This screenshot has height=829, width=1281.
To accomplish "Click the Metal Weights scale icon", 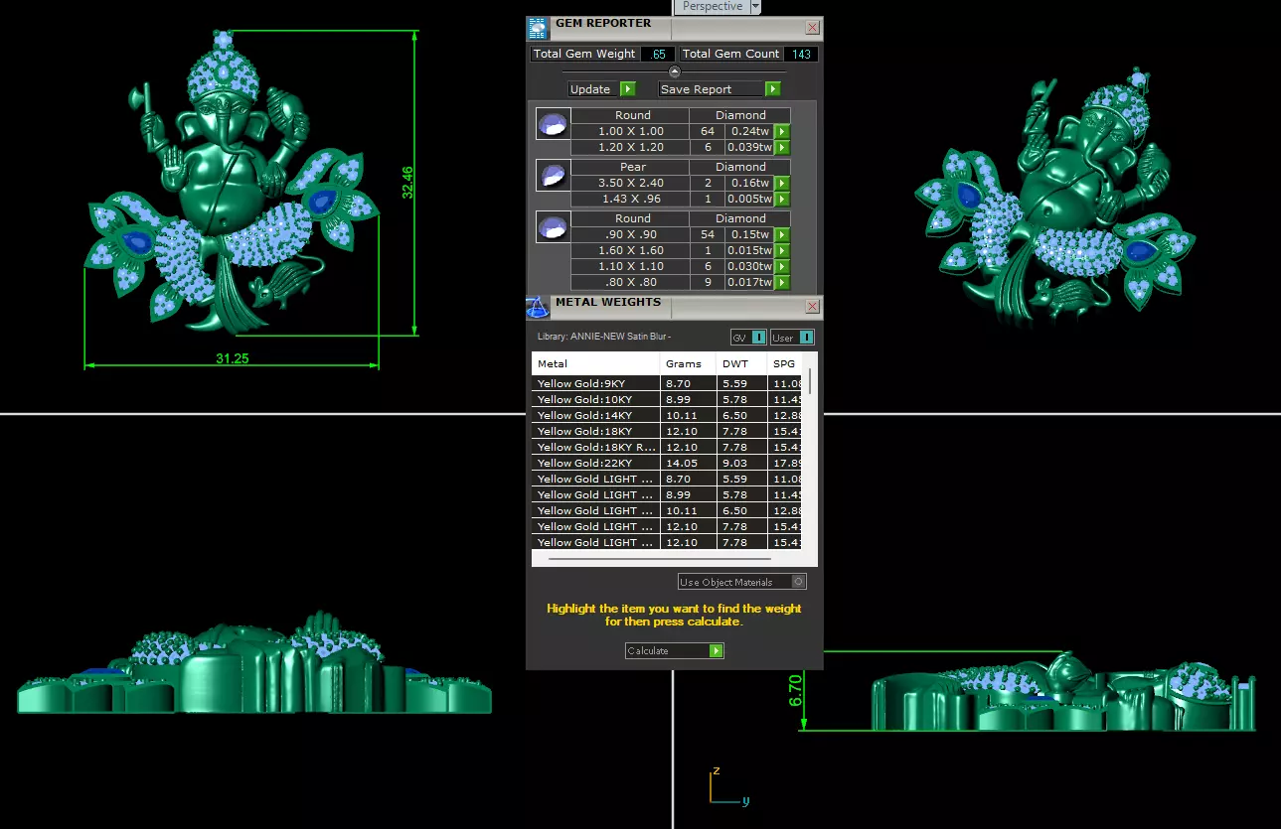I will click(x=538, y=308).
